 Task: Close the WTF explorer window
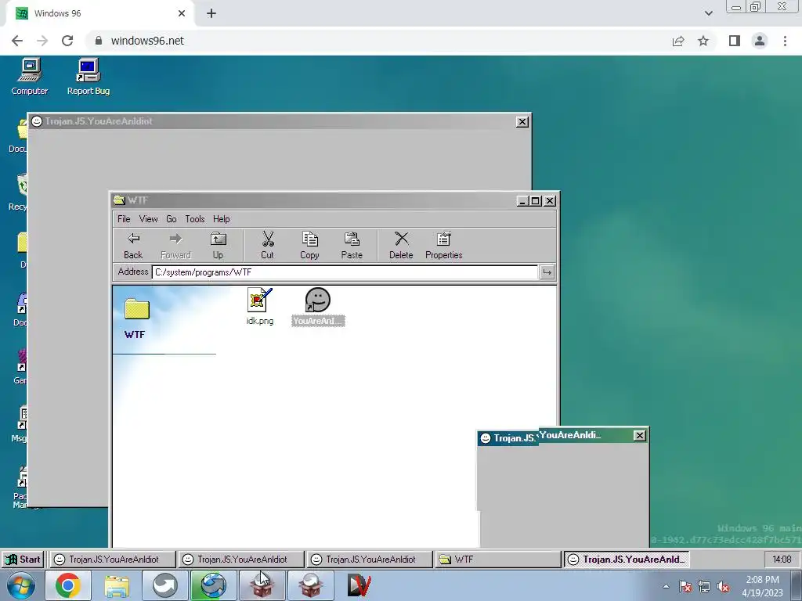point(550,201)
